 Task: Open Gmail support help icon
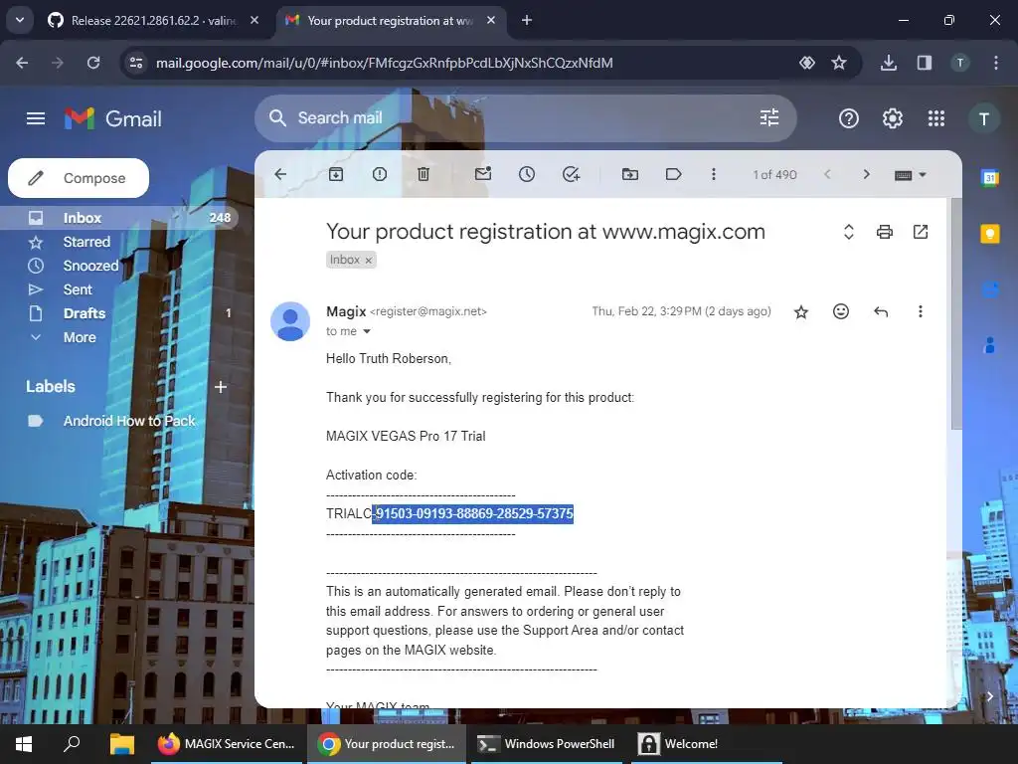coord(849,118)
